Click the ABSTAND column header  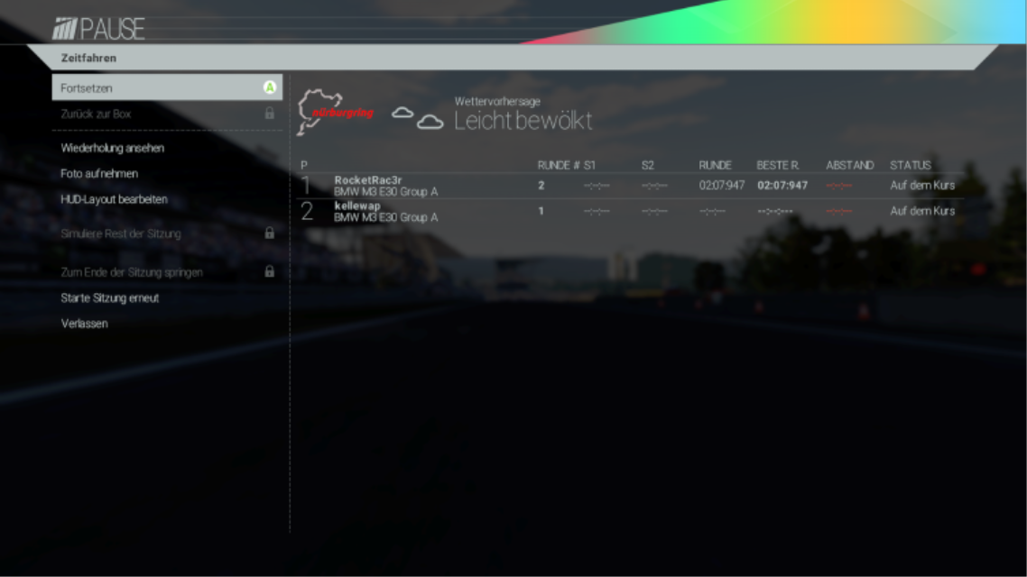point(849,166)
